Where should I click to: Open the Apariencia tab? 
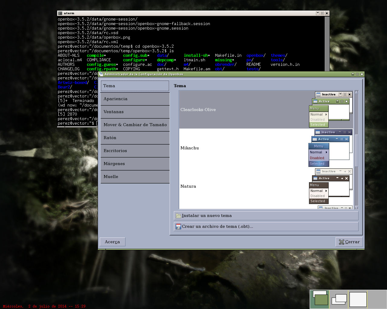(x=135, y=99)
